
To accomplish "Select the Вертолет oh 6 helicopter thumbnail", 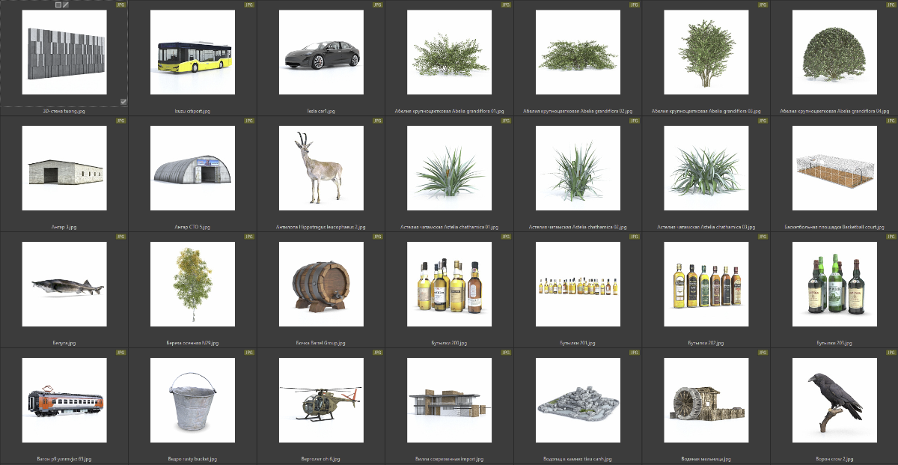I will (321, 401).
